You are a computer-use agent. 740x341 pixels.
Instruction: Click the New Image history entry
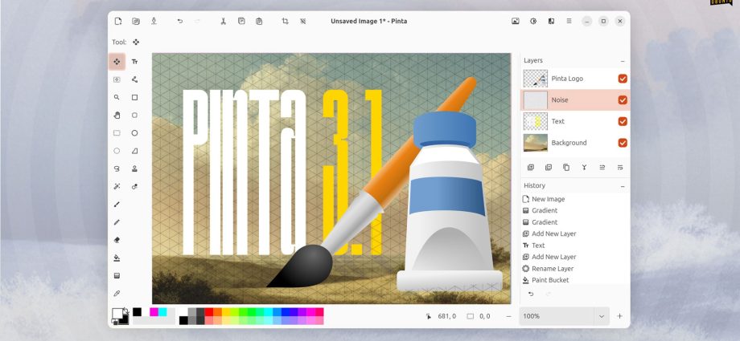click(575, 199)
